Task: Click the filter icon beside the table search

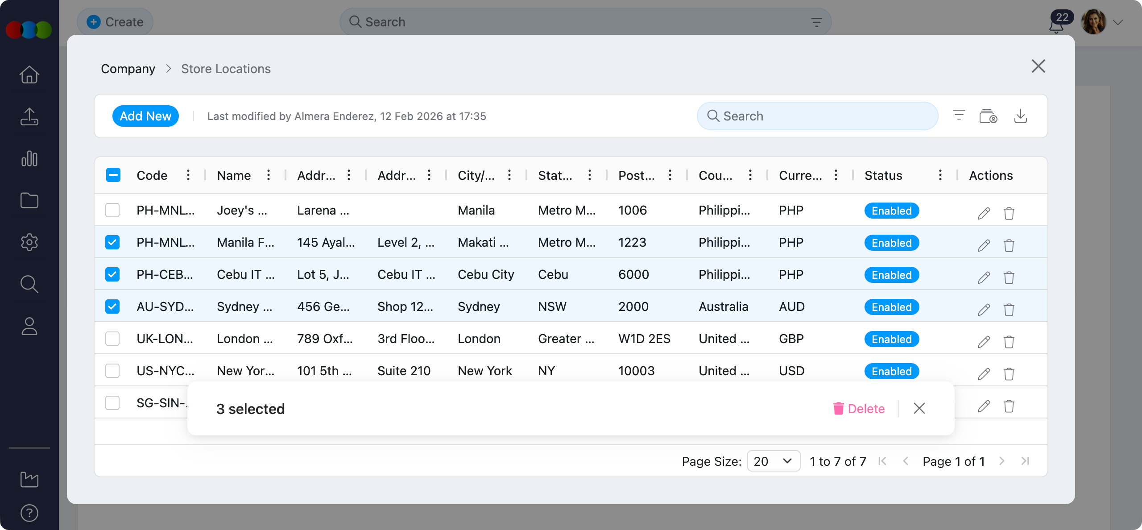Action: coord(958,116)
